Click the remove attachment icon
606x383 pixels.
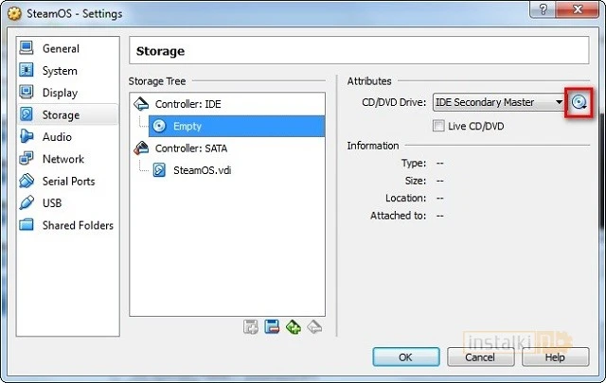click(x=272, y=327)
